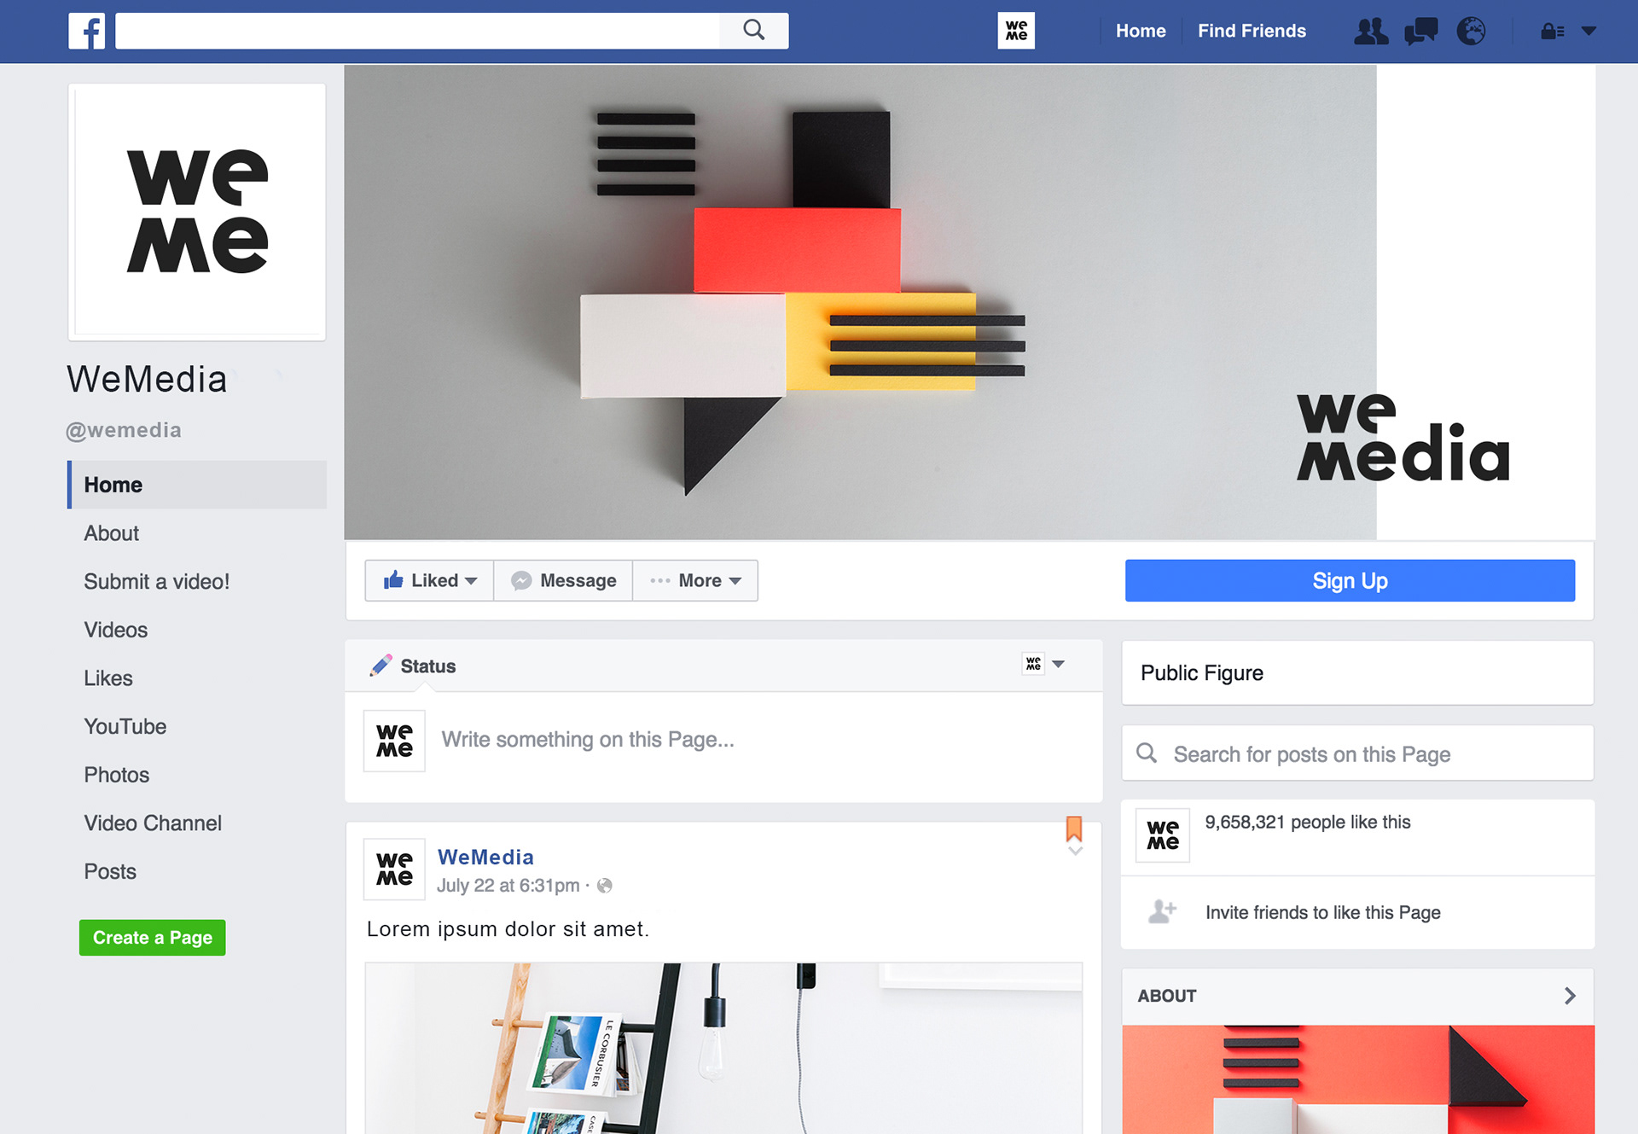Click the blue Sign Up button
The image size is (1638, 1134).
click(1350, 580)
